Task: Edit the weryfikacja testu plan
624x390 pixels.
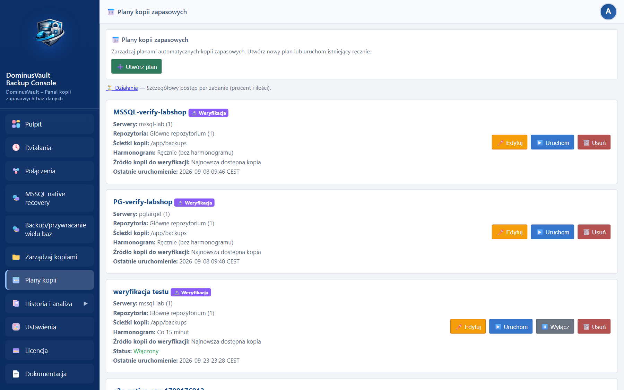Action: point(468,327)
